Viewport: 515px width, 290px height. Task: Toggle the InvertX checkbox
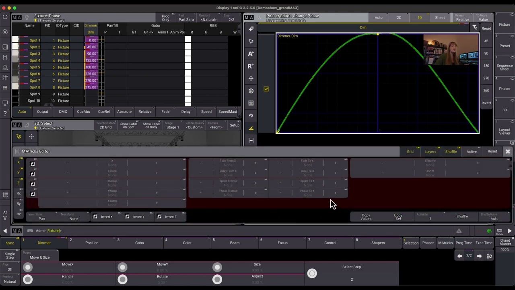[x=95, y=217]
